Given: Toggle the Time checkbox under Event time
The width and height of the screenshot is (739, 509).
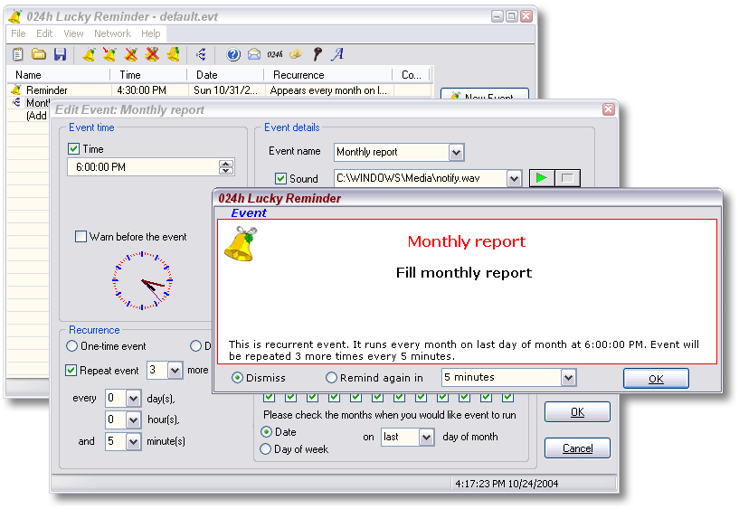Looking at the screenshot, I should coord(73,149).
